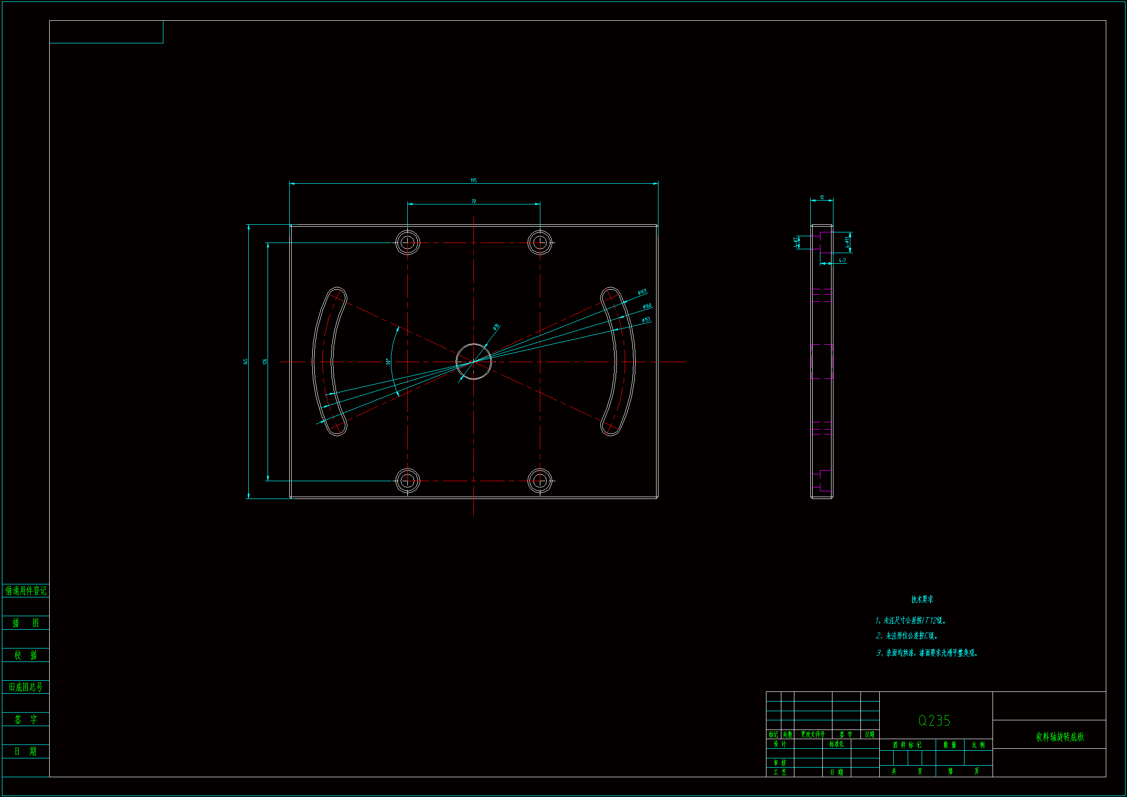Select the 4-φ11 counterbore dimension
Screen dimensions: 1127x797
point(847,242)
